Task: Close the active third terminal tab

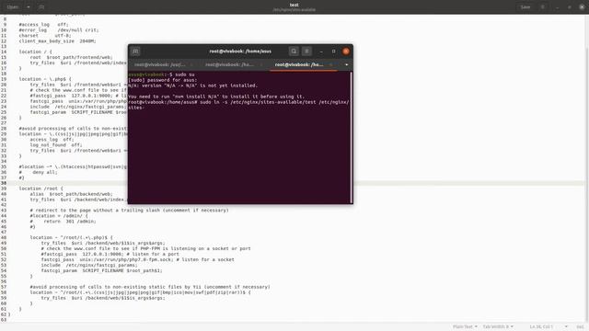Action: click(x=331, y=64)
